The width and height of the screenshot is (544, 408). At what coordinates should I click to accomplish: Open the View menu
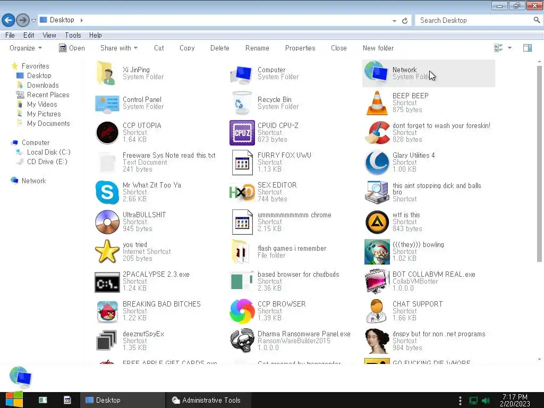(49, 35)
